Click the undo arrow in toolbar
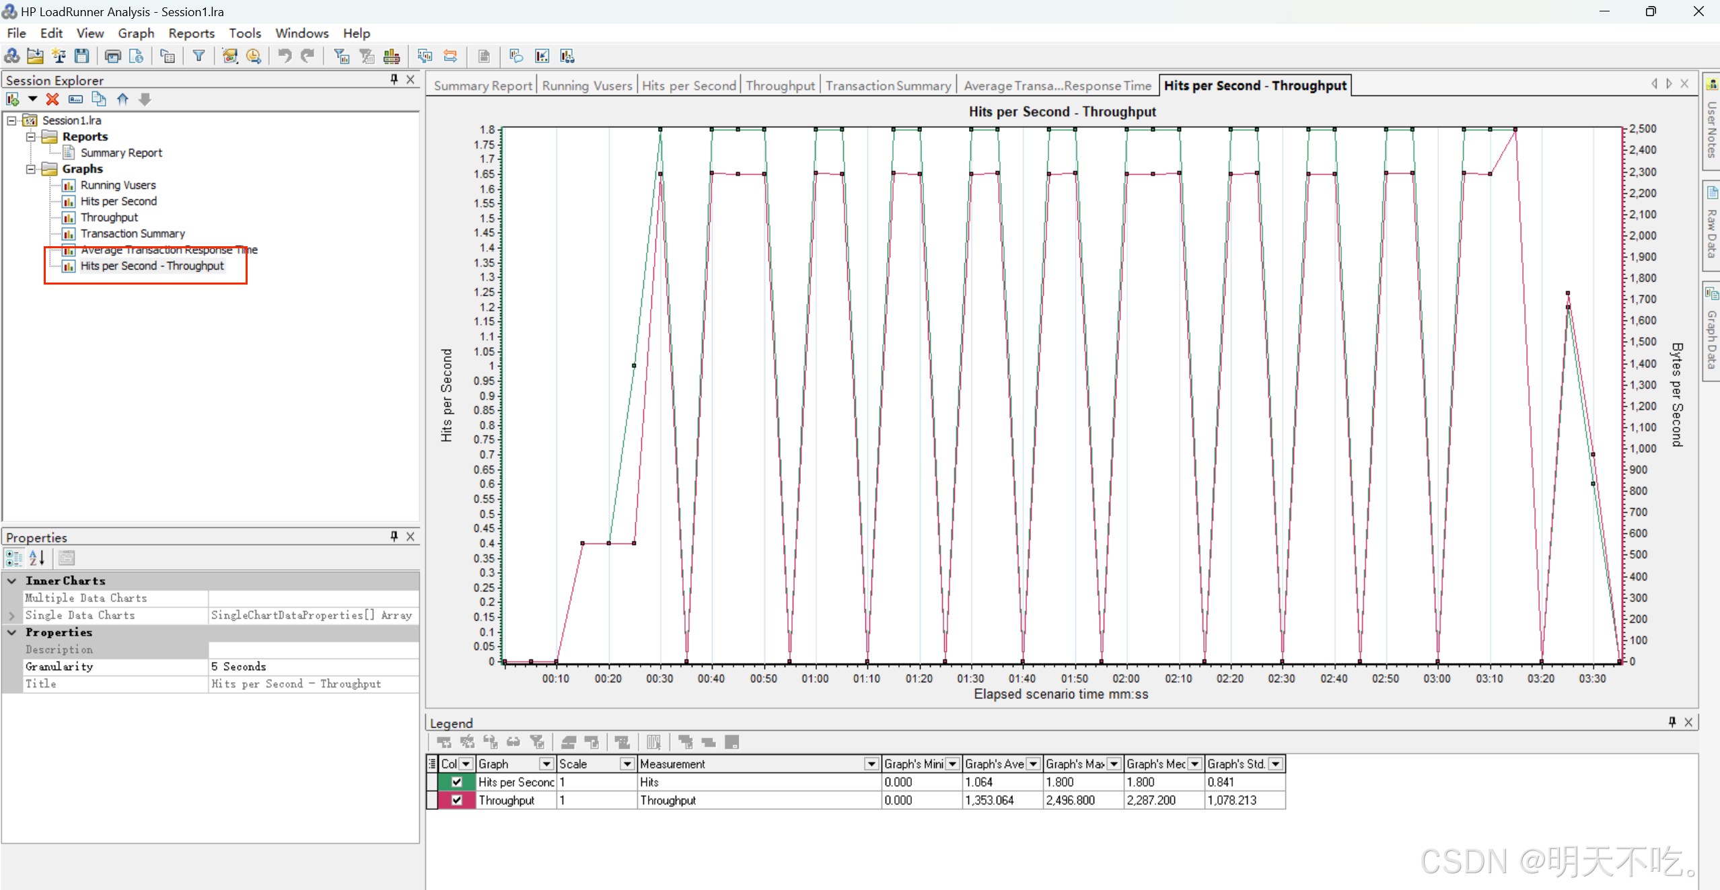1720x890 pixels. click(x=285, y=57)
